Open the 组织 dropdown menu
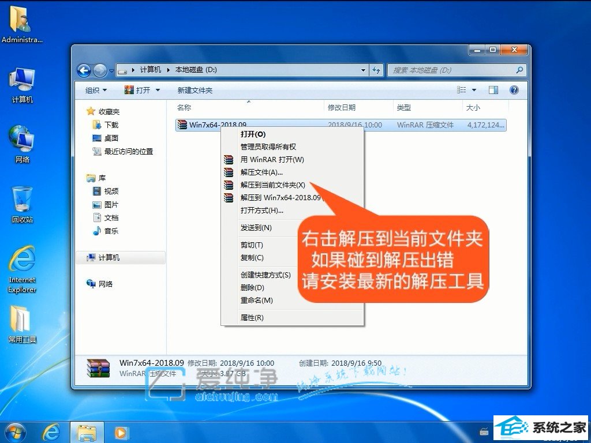This screenshot has height=443, width=591. click(96, 90)
